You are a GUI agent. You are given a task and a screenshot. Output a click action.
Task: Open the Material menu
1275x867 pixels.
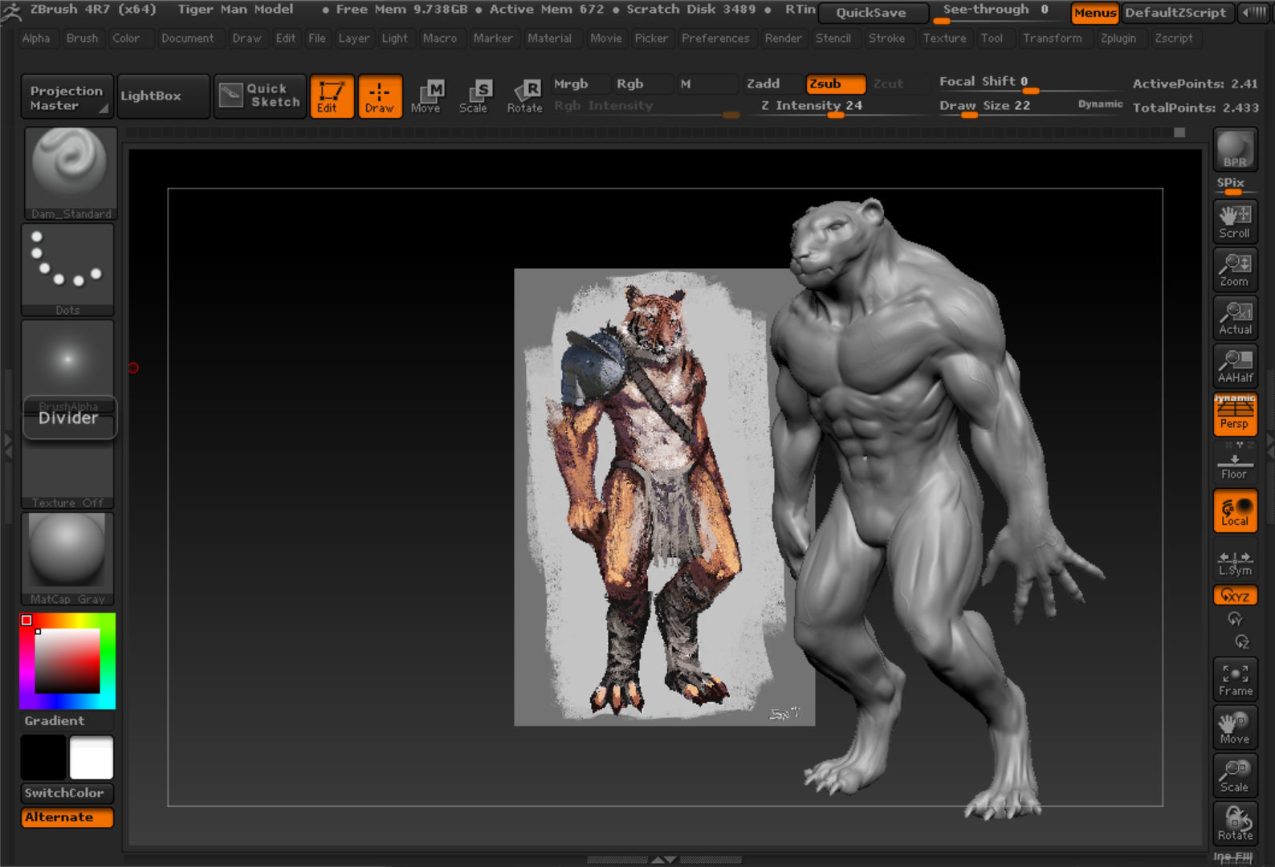(549, 38)
